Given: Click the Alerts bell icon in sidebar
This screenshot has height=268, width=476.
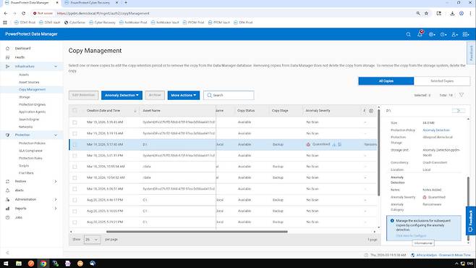Looking at the screenshot, I should [7, 190].
